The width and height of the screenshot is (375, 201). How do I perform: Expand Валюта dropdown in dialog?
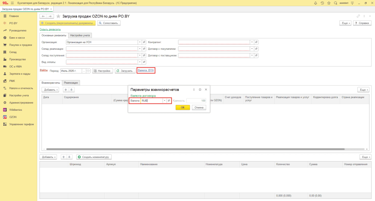pos(164,101)
